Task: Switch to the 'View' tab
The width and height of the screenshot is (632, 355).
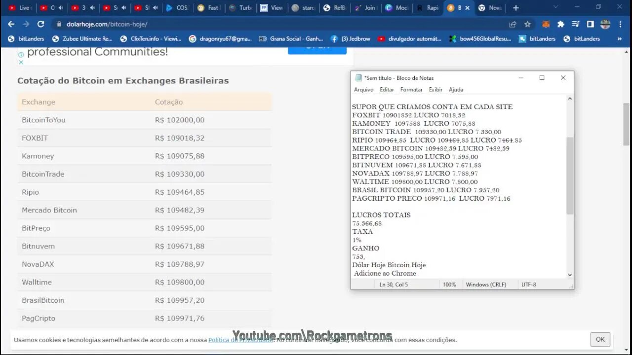Action: pyautogui.click(x=272, y=8)
